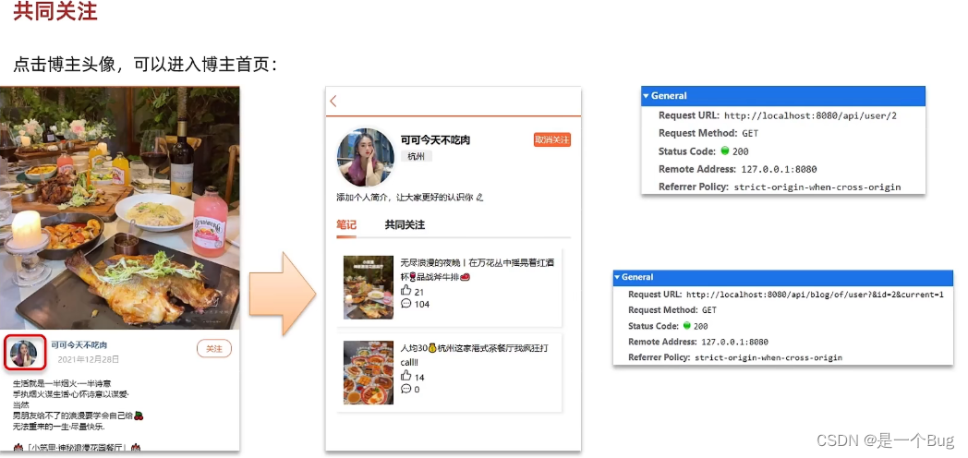This screenshot has height=458, width=968.
Task: Click the green status dot beside 200 in lower panel
Action: click(x=687, y=325)
